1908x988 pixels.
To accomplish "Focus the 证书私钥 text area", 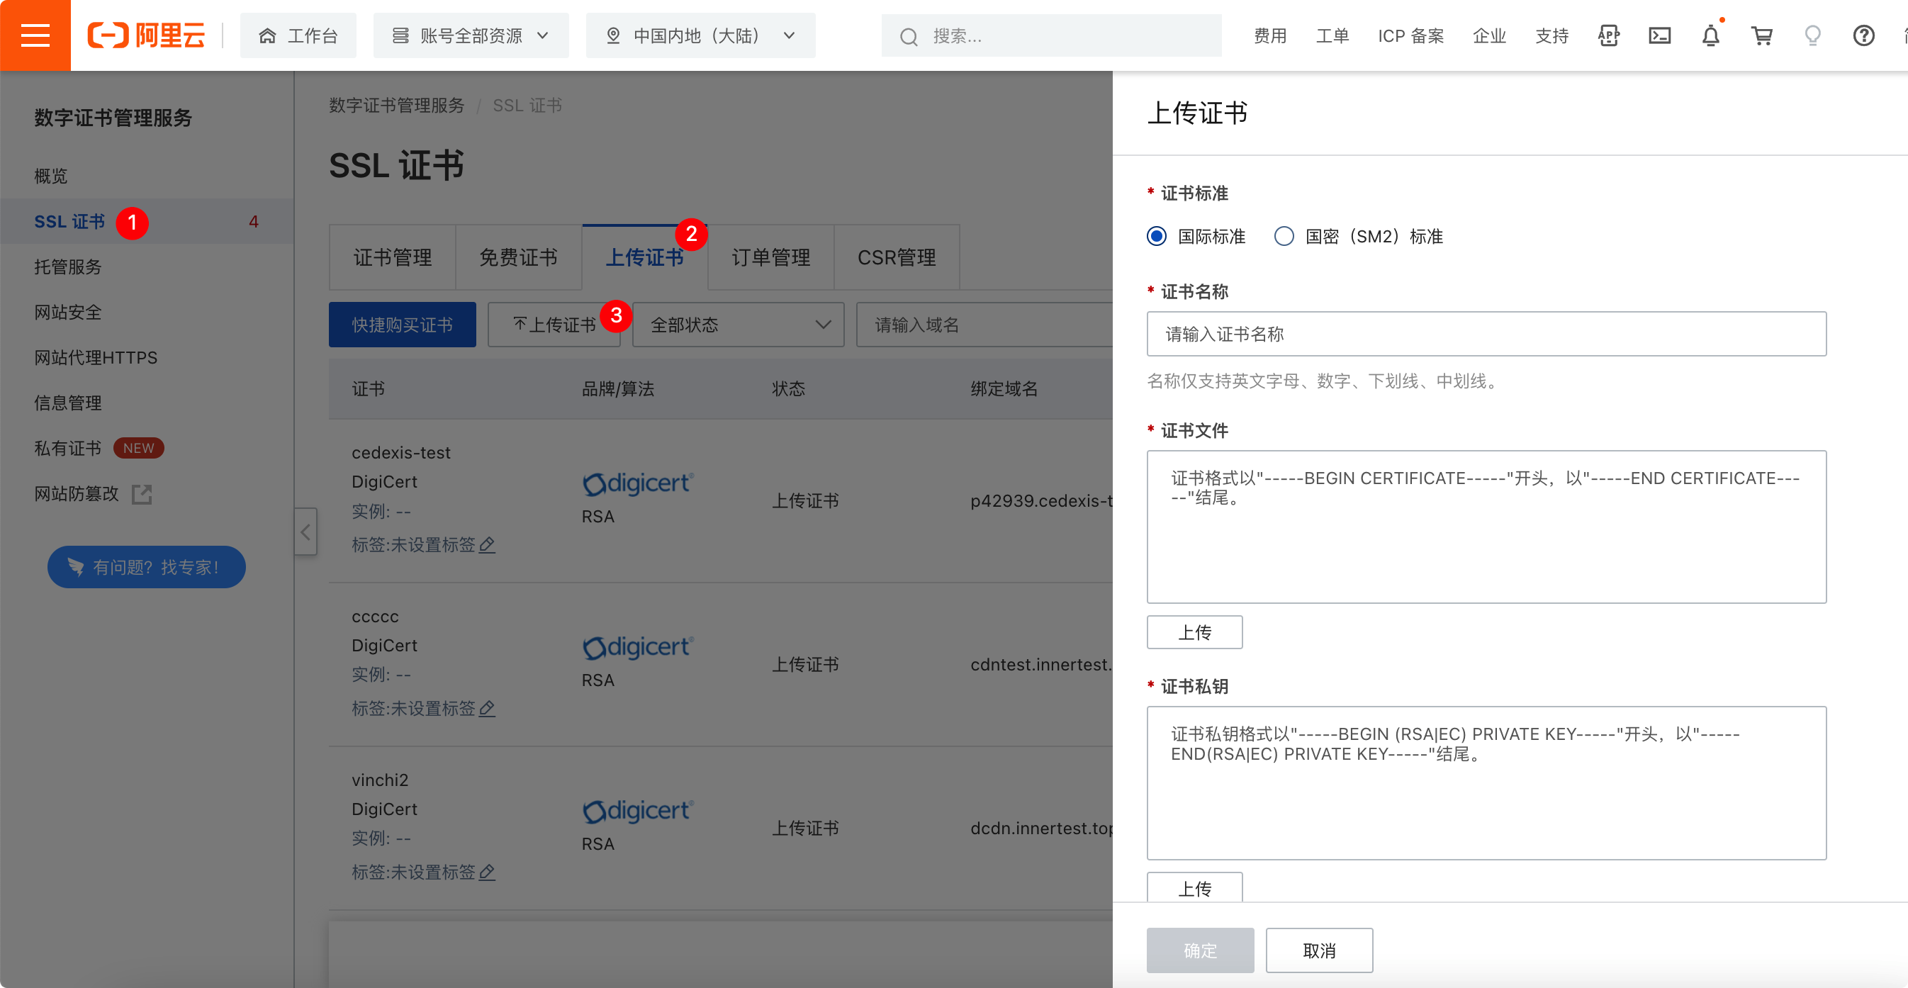I will click(x=1486, y=783).
